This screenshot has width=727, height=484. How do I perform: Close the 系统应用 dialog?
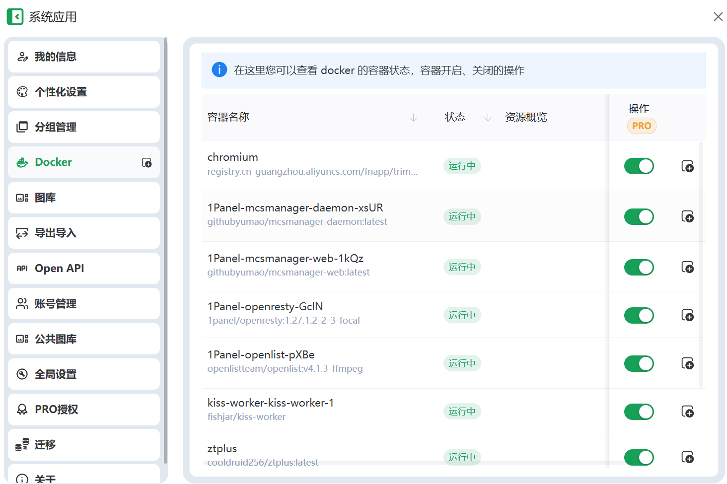(718, 17)
